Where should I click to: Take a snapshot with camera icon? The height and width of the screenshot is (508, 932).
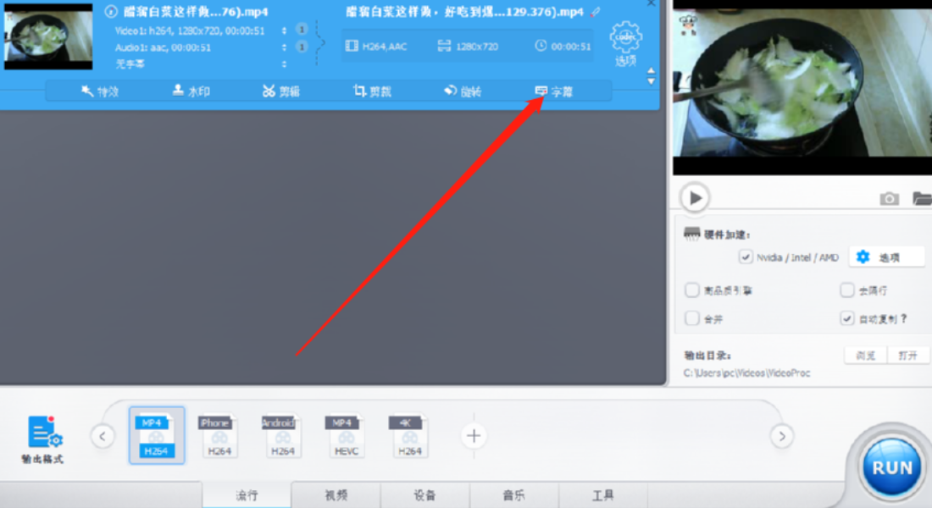click(889, 198)
